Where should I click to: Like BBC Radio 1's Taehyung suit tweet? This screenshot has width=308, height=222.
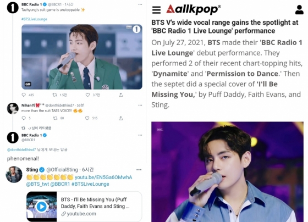[x=87, y=95]
